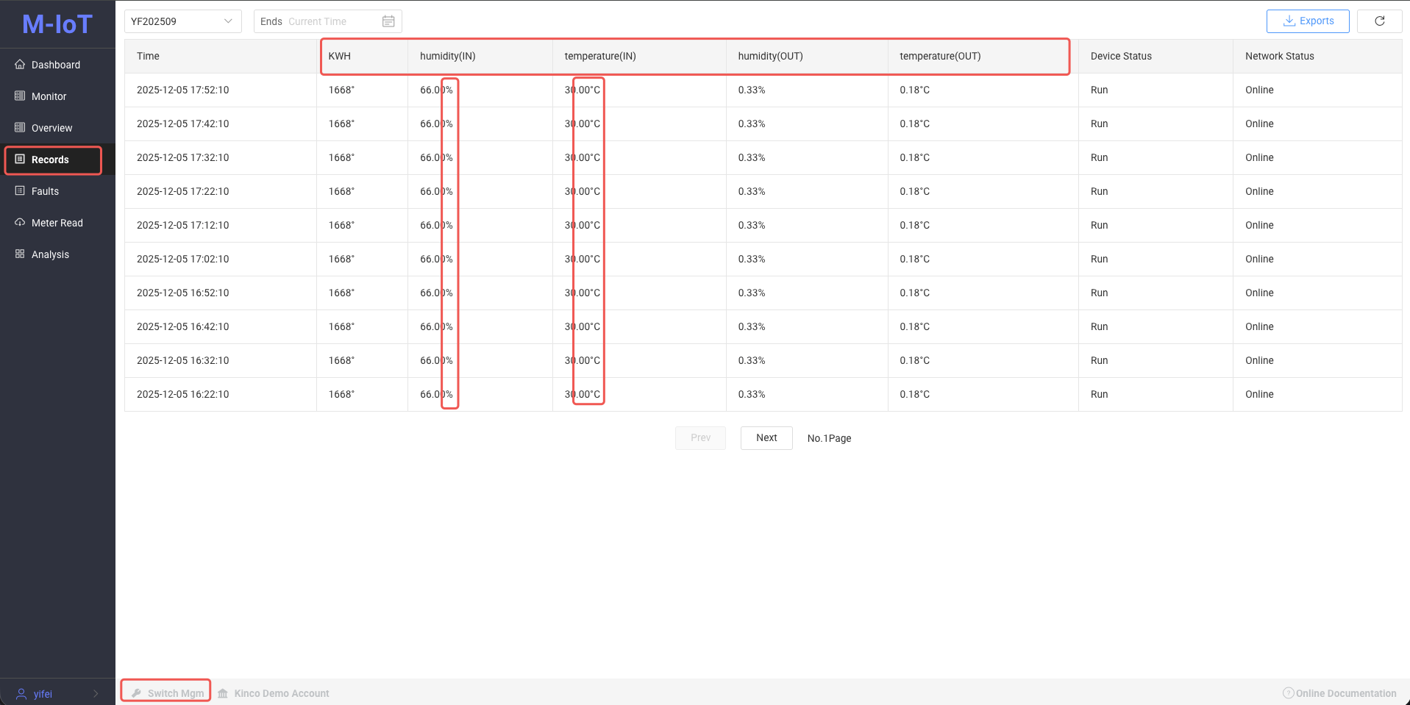
Task: Click the M-IoT logo
Action: pyautogui.click(x=57, y=24)
